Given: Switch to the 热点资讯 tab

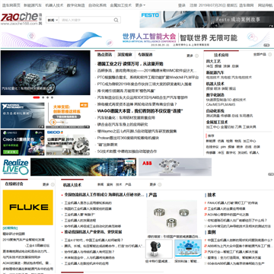Looking at the screenshot, I should (x=104, y=54).
